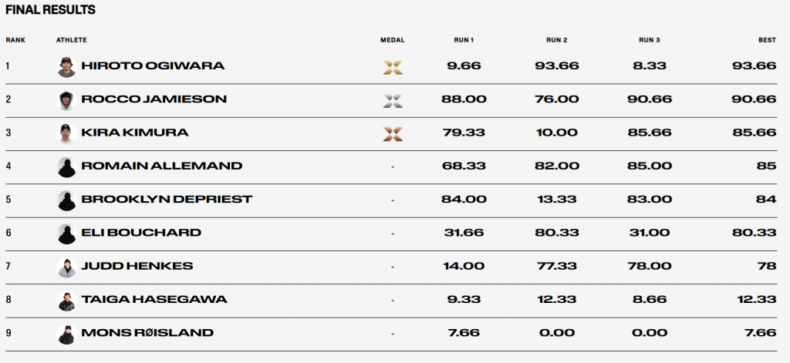Open Rocco Jamieson's athlete name link

[154, 99]
